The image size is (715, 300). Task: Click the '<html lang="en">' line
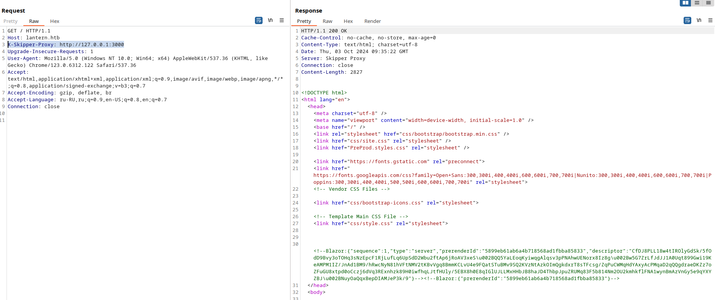[x=326, y=100]
